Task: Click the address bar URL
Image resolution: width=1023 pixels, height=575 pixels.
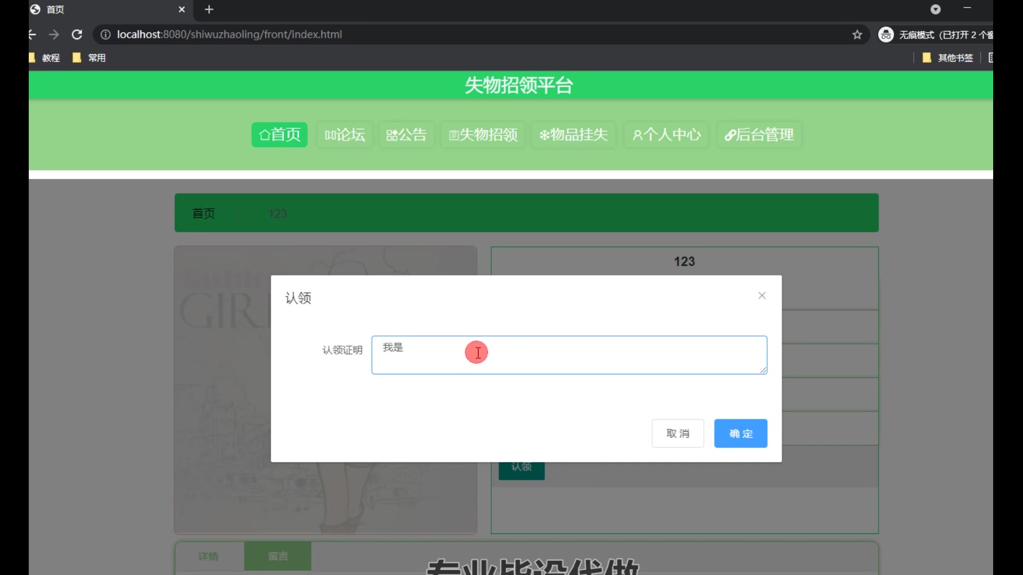Action: (x=230, y=35)
